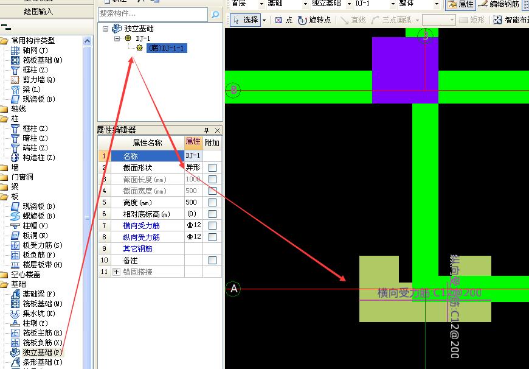The height and width of the screenshot is (369, 529).
Task: Tick the 横向受力筋 附加 checkbox
Action: coord(212,225)
